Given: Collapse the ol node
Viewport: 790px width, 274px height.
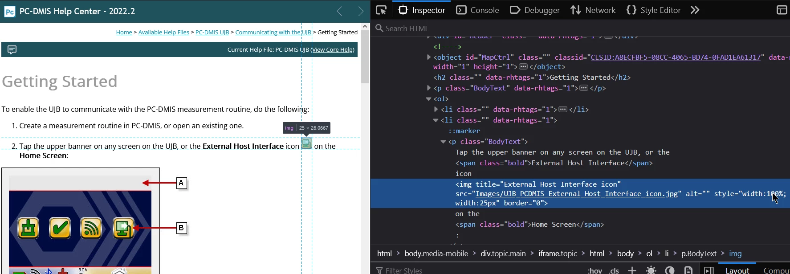Looking at the screenshot, I should (x=429, y=98).
